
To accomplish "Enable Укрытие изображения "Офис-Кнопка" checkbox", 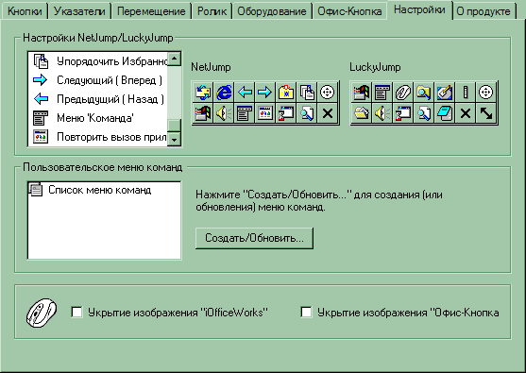I will coord(306,313).
